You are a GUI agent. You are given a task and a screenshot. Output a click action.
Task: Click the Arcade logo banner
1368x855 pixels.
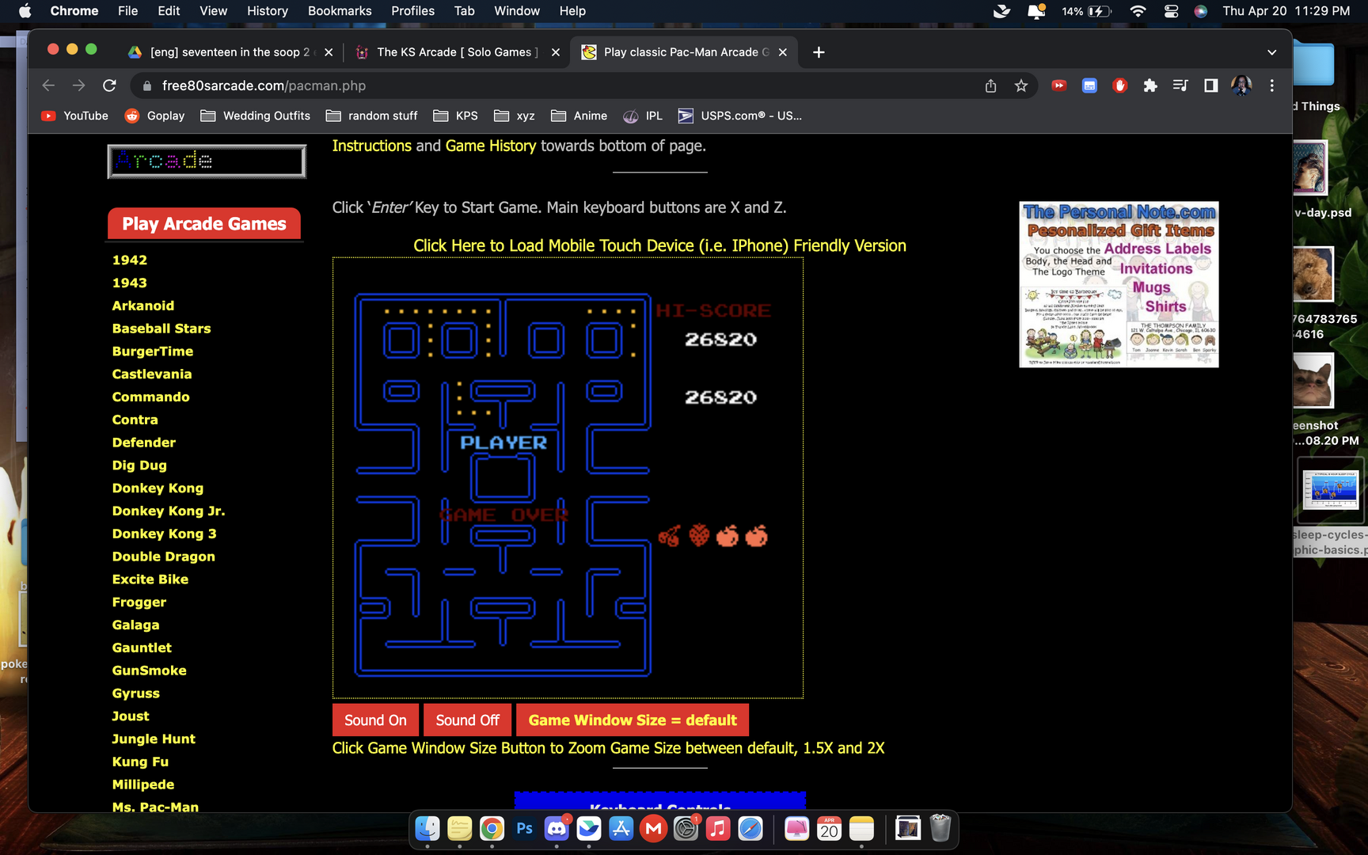coord(207,161)
